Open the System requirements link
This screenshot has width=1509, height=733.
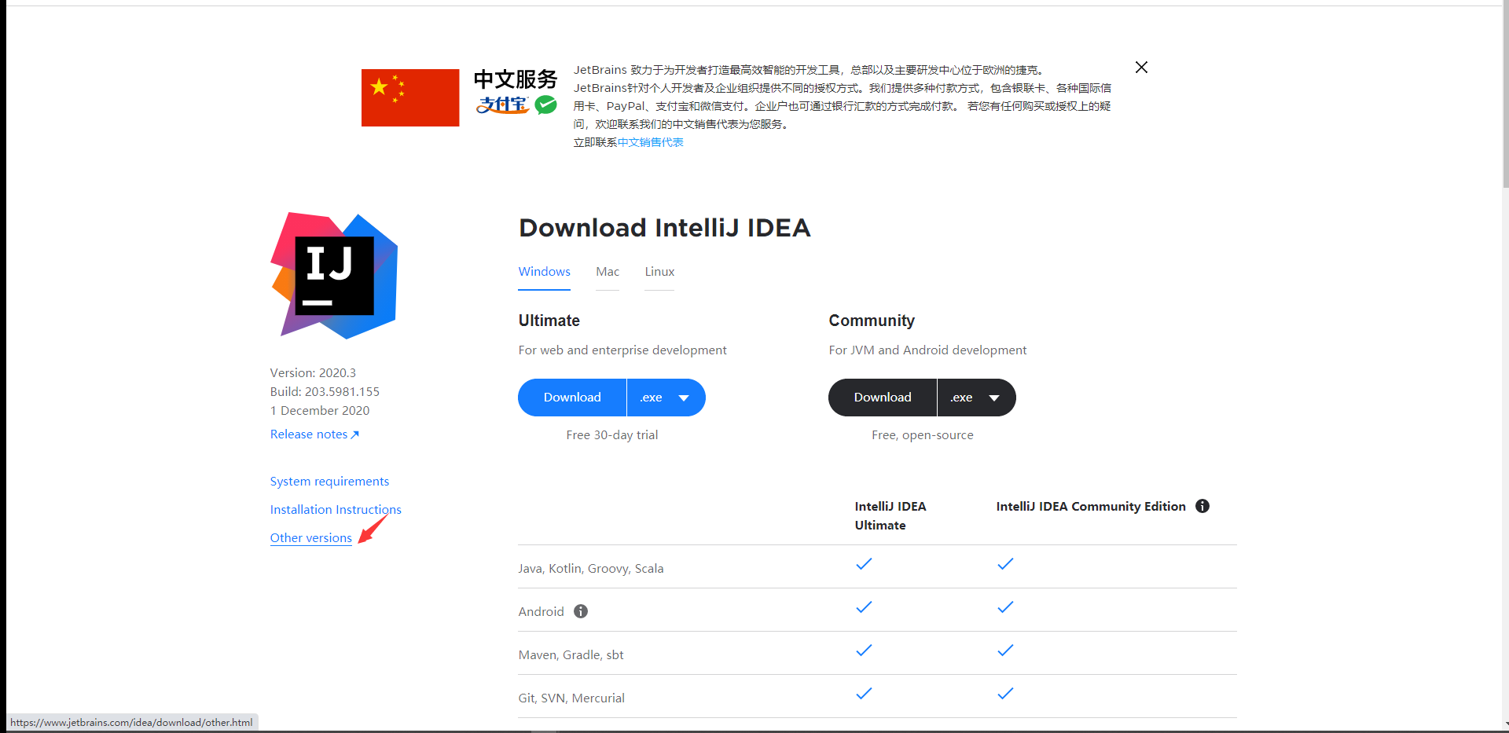329,482
